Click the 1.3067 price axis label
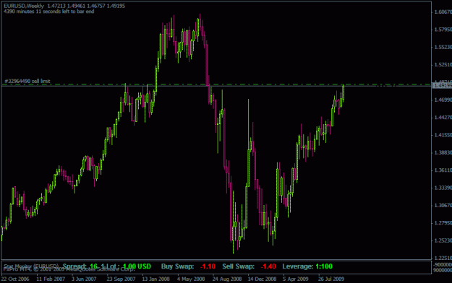 click(x=443, y=205)
